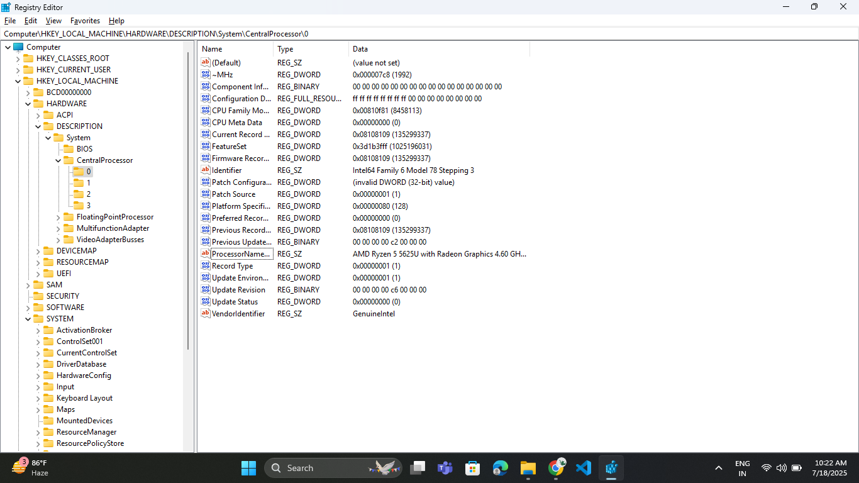Open Visual Studio Code from the taskbar

(x=583, y=468)
